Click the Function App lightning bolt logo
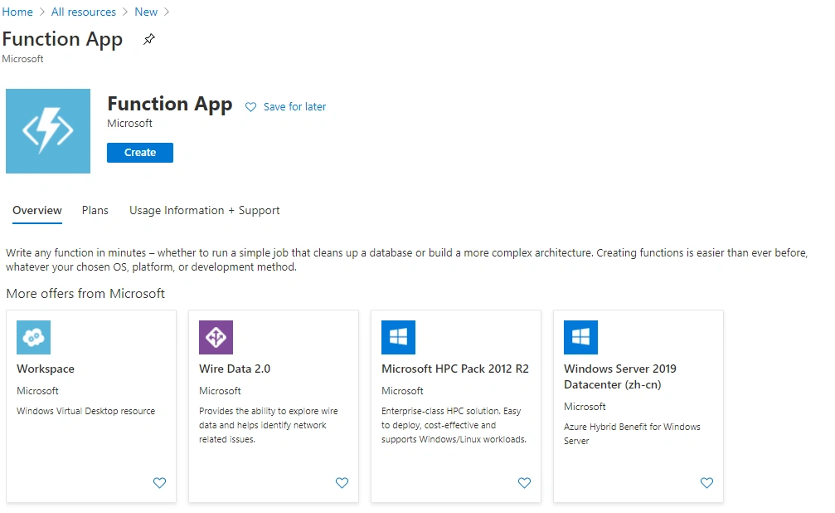Viewport: 835px width, 513px height. [x=48, y=131]
